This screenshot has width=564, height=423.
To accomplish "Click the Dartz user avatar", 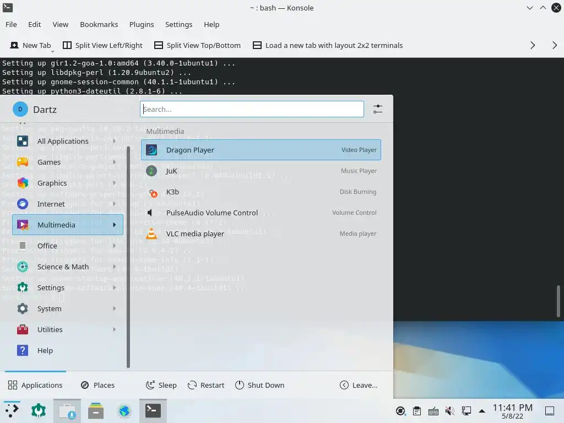I will pos(20,109).
